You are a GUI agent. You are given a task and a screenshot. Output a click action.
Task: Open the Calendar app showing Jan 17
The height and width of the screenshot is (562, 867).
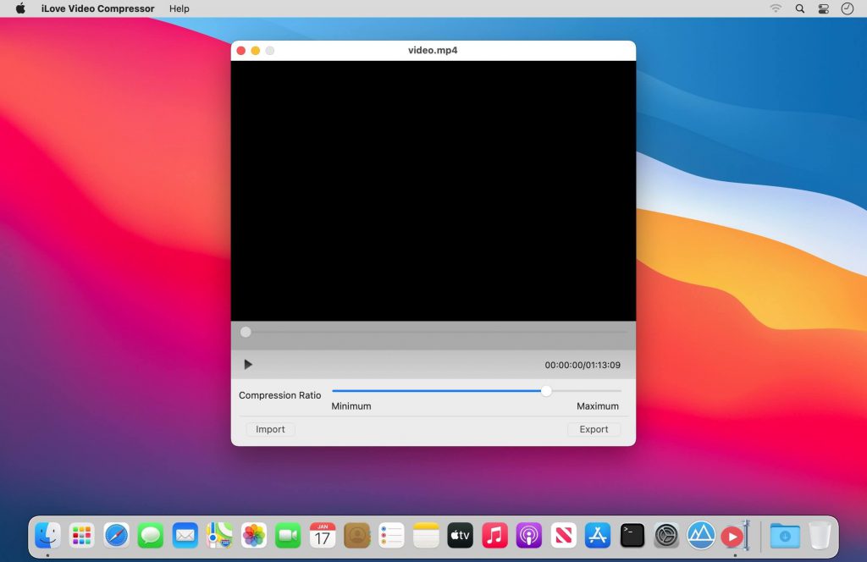322,535
